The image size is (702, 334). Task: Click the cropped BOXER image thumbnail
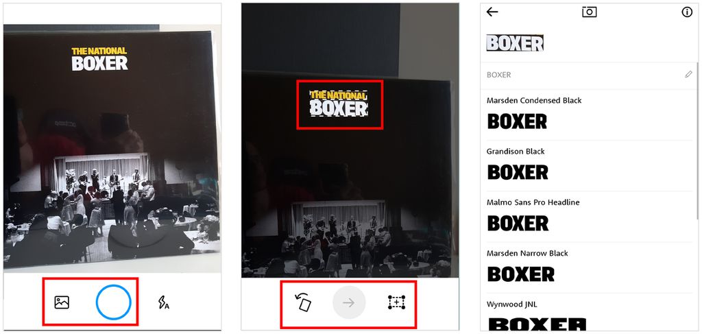pos(515,43)
